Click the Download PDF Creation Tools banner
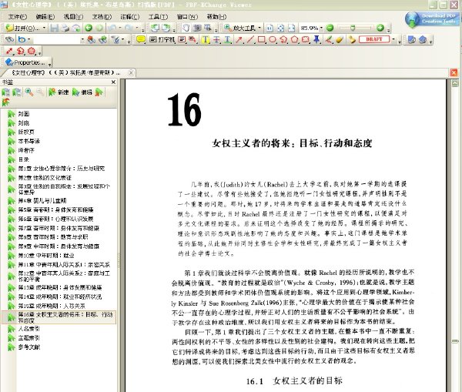 tap(432, 18)
